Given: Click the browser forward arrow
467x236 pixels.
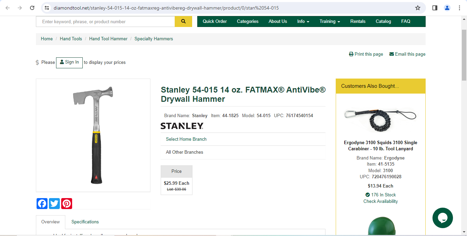Looking at the screenshot, I should pyautogui.click(x=20, y=8).
